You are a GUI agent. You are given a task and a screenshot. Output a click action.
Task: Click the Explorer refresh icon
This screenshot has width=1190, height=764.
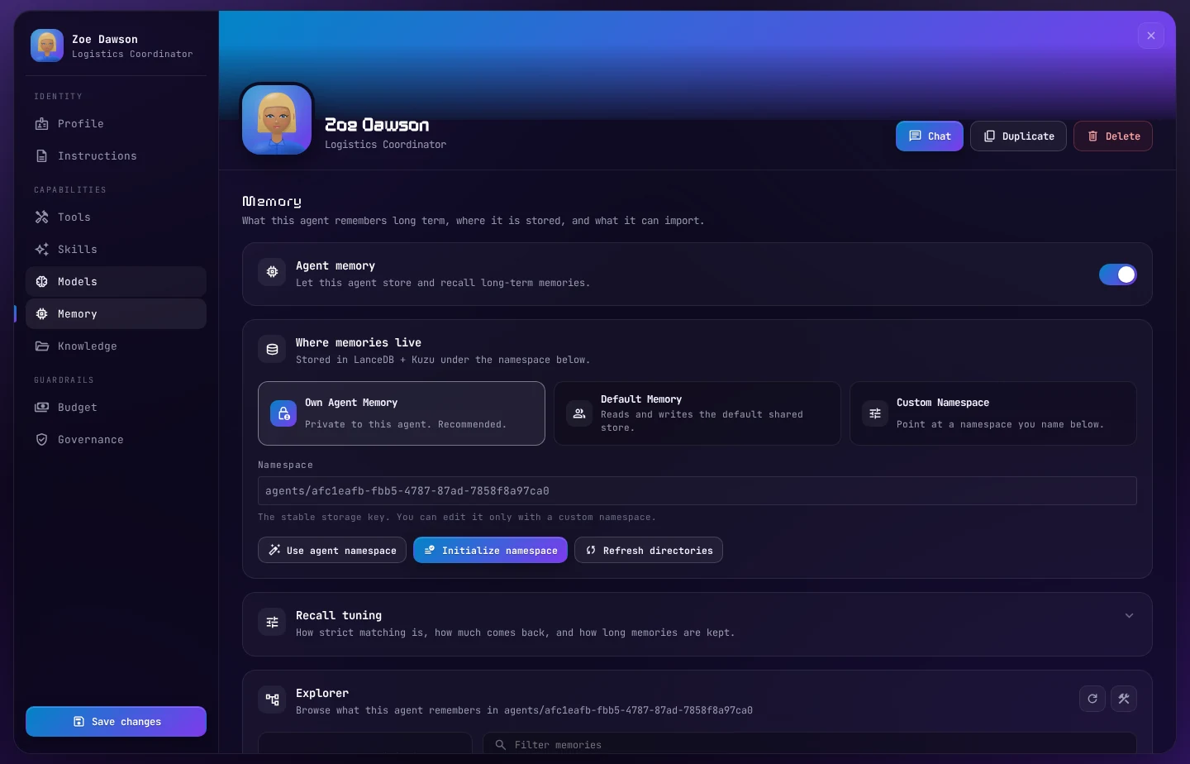(1092, 699)
